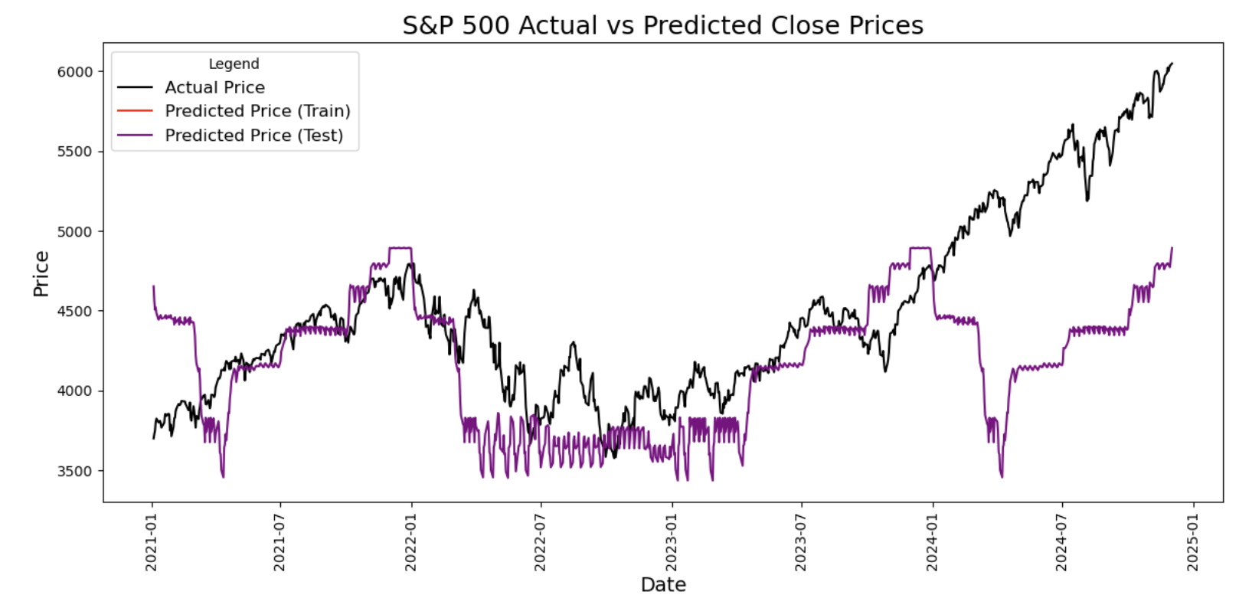Click the 'Date' x-axis label
The image size is (1239, 608).
pos(663,585)
